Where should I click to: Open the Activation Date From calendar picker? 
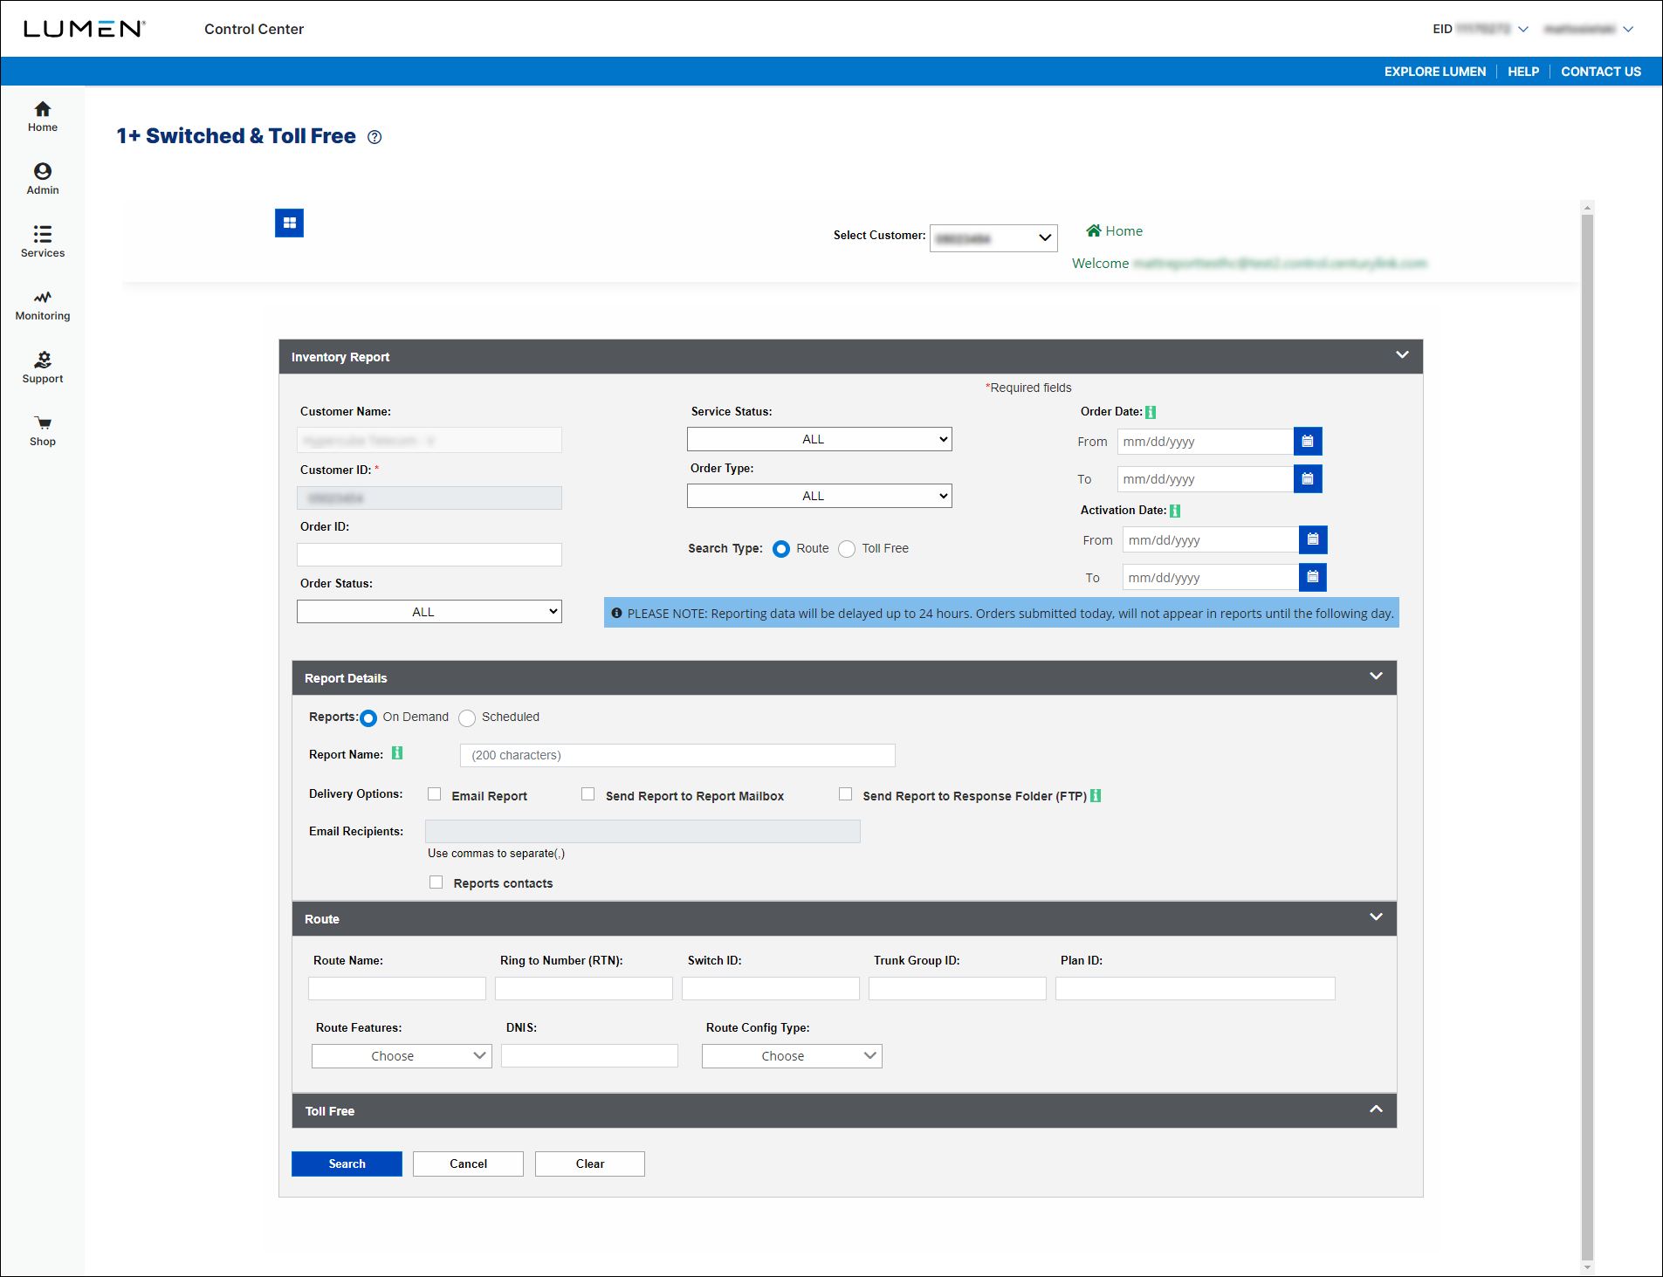coord(1313,540)
